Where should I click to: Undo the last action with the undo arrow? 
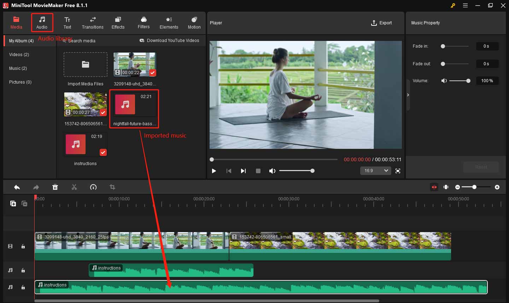[17, 187]
